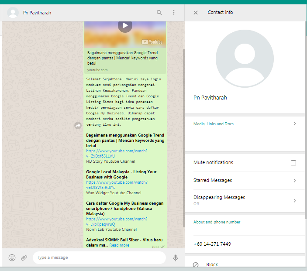The height and width of the screenshot is (271, 307).
Task: Click the Pn Pavitharah chat header name
Action: [37, 13]
